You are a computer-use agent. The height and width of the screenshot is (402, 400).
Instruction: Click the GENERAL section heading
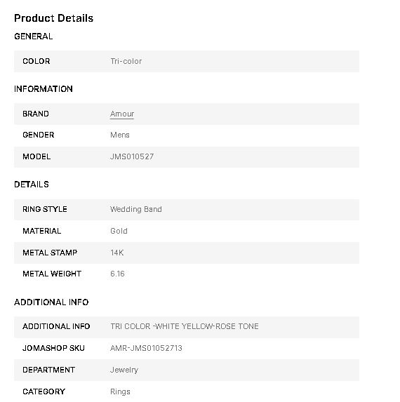click(34, 36)
